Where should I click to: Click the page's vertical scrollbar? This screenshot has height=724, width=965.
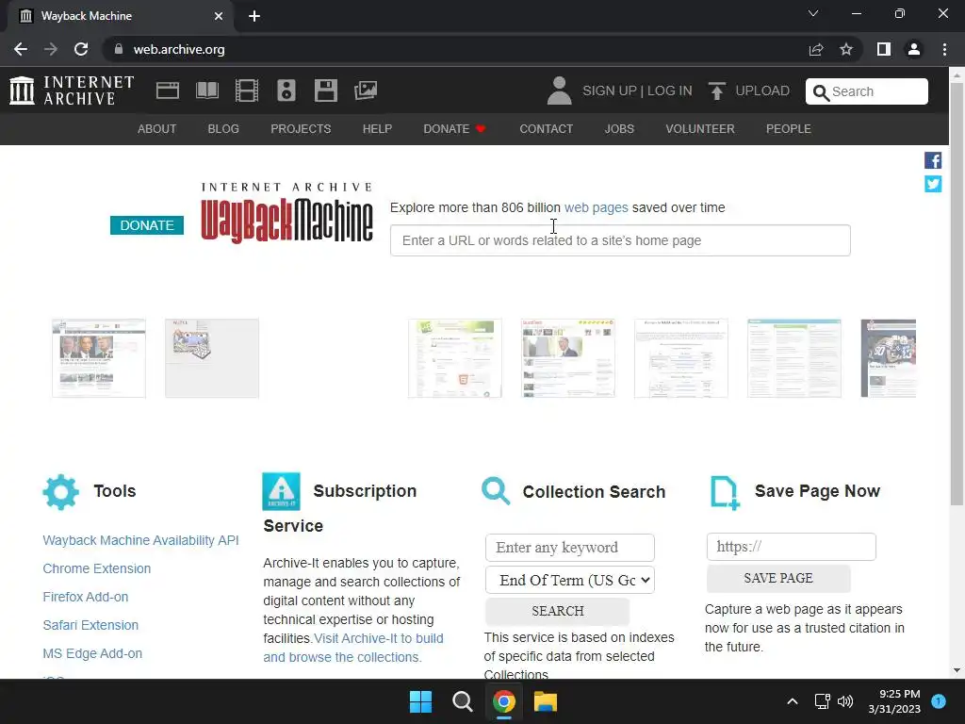(957, 294)
